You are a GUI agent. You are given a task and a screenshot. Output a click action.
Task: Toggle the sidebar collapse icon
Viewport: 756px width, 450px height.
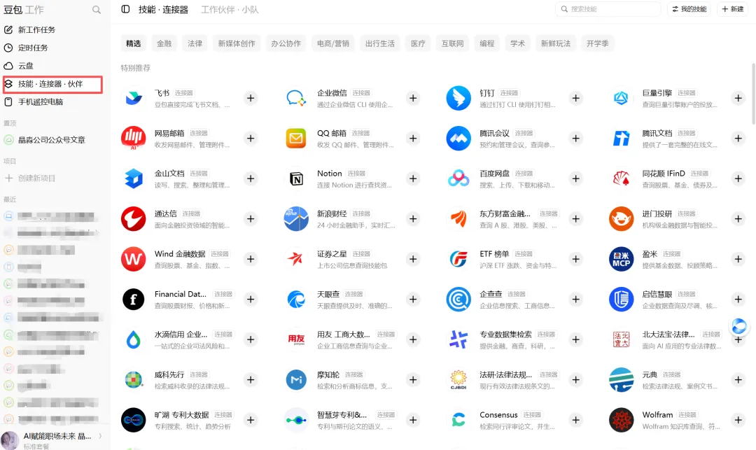coord(125,9)
